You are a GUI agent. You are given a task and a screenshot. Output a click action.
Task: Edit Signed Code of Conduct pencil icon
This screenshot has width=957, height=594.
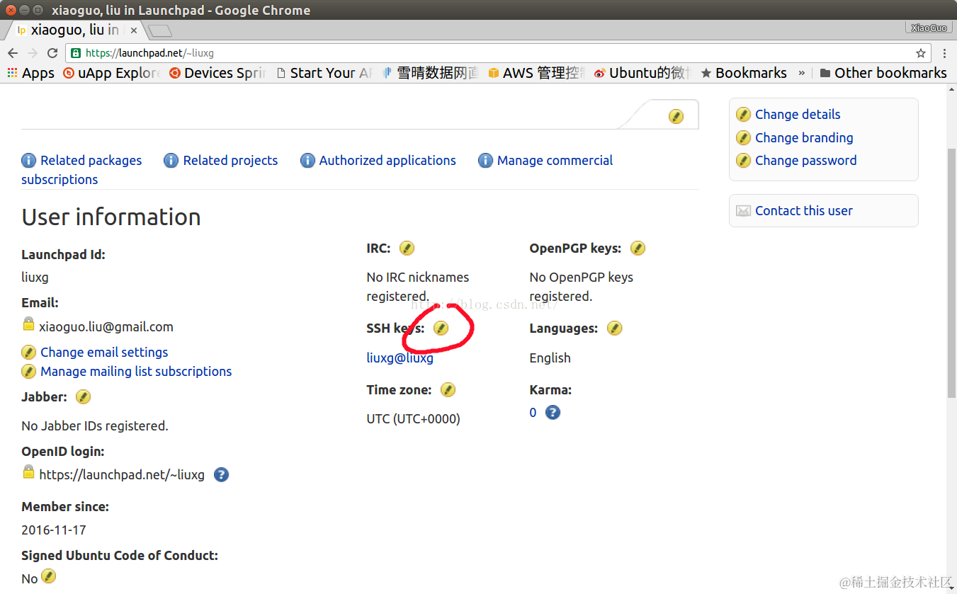point(48,577)
